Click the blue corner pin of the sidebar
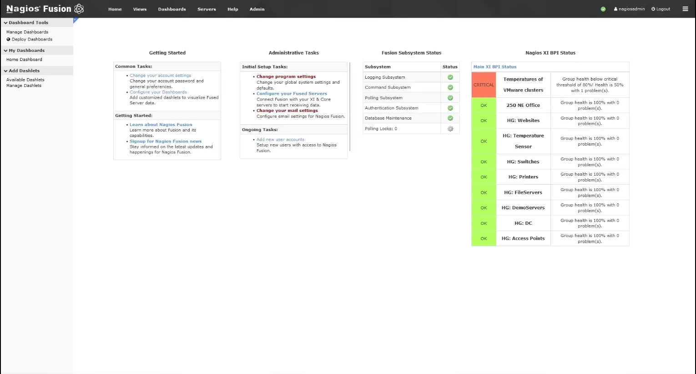Image resolution: width=696 pixels, height=374 pixels. pyautogui.click(x=76, y=20)
